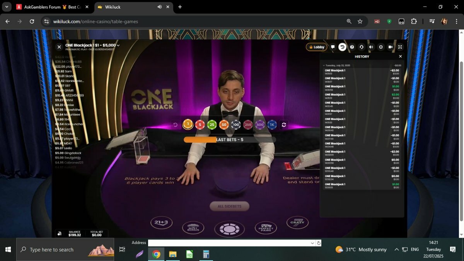Go back in browser
Screen dimensions: 464x261
(7, 22)
